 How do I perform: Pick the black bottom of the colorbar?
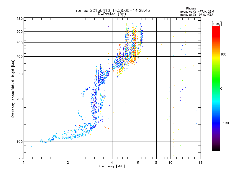216,149
